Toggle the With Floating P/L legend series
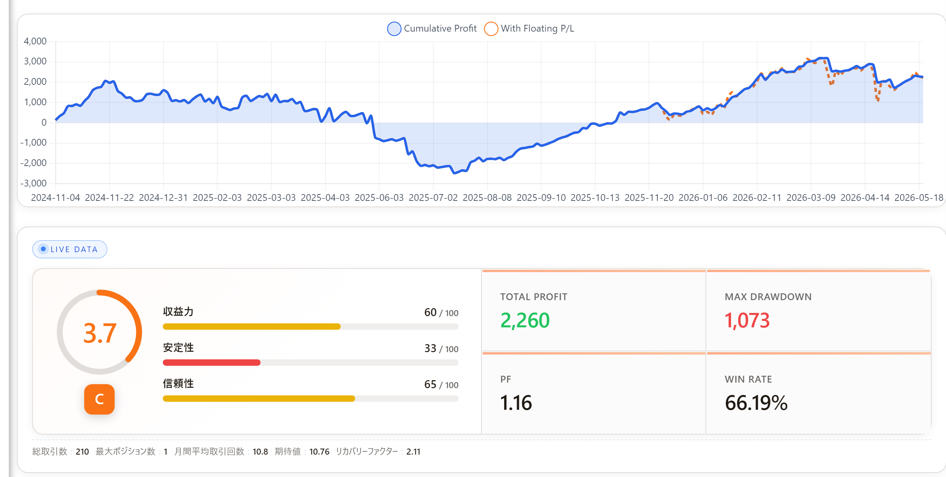The image size is (946, 477). (529, 28)
